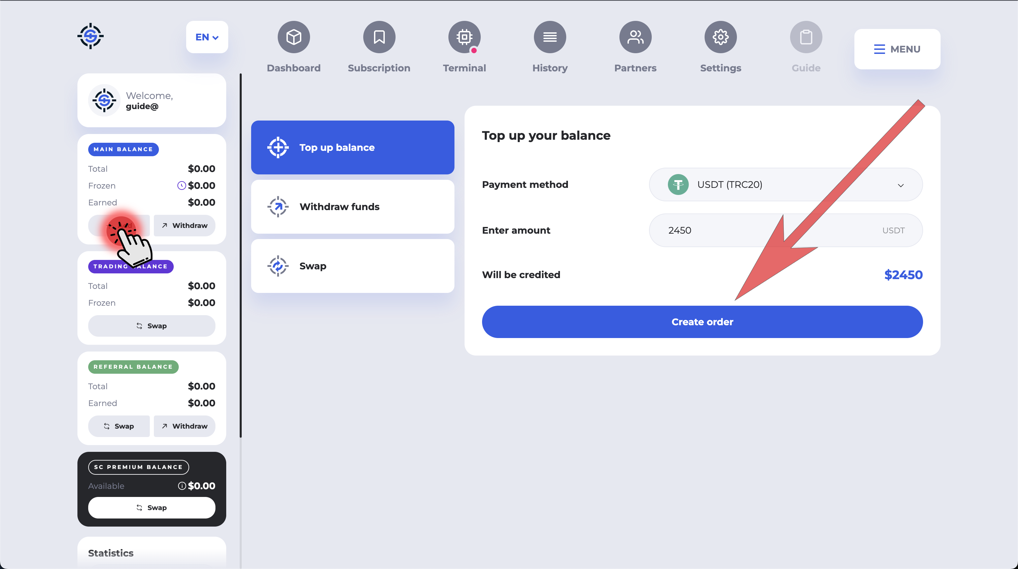Open the Settings gear icon

point(720,37)
